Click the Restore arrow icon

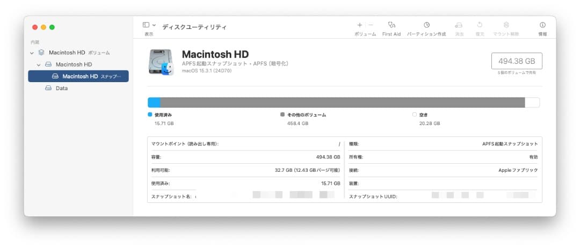(x=480, y=25)
